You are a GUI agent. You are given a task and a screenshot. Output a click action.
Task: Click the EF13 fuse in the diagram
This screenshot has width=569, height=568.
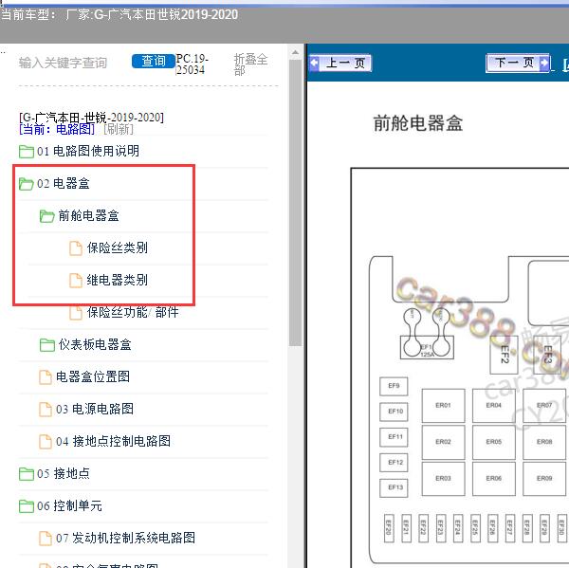click(x=394, y=487)
